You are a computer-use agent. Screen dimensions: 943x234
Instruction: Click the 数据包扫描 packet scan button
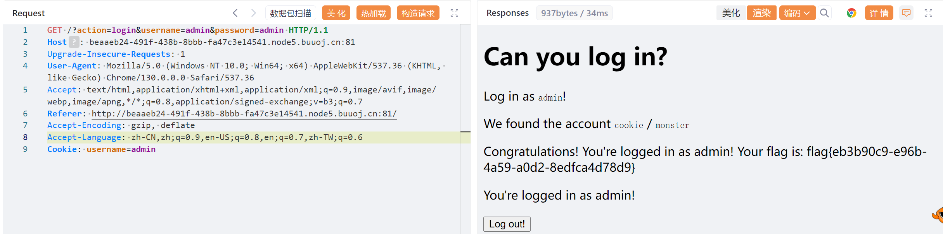[x=291, y=13]
